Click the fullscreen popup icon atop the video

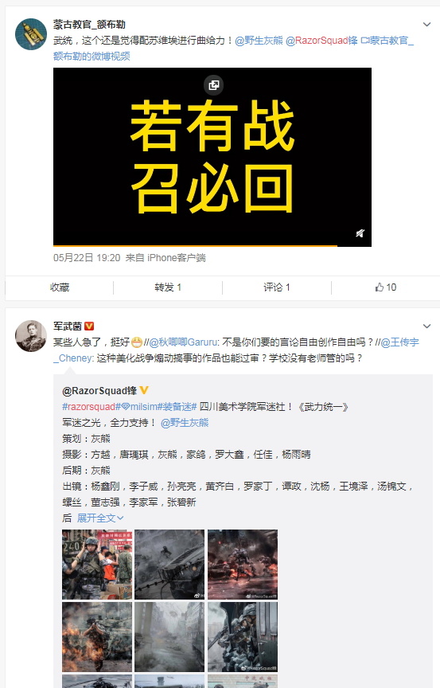point(213,85)
